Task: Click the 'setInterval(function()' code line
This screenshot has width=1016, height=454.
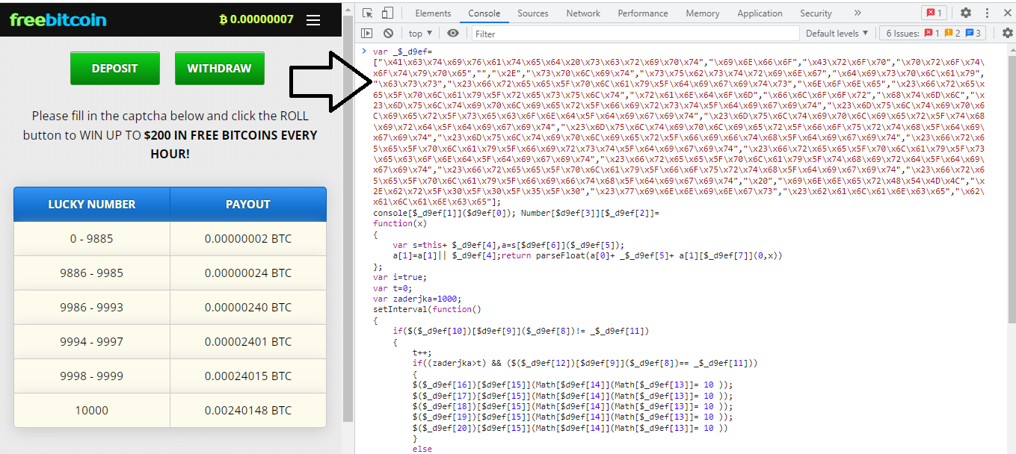Action: [x=428, y=308]
